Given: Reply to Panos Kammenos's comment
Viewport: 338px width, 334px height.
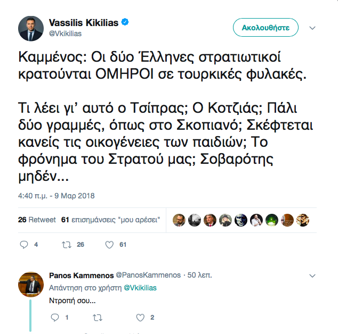Looking at the screenshot, I should (54, 318).
